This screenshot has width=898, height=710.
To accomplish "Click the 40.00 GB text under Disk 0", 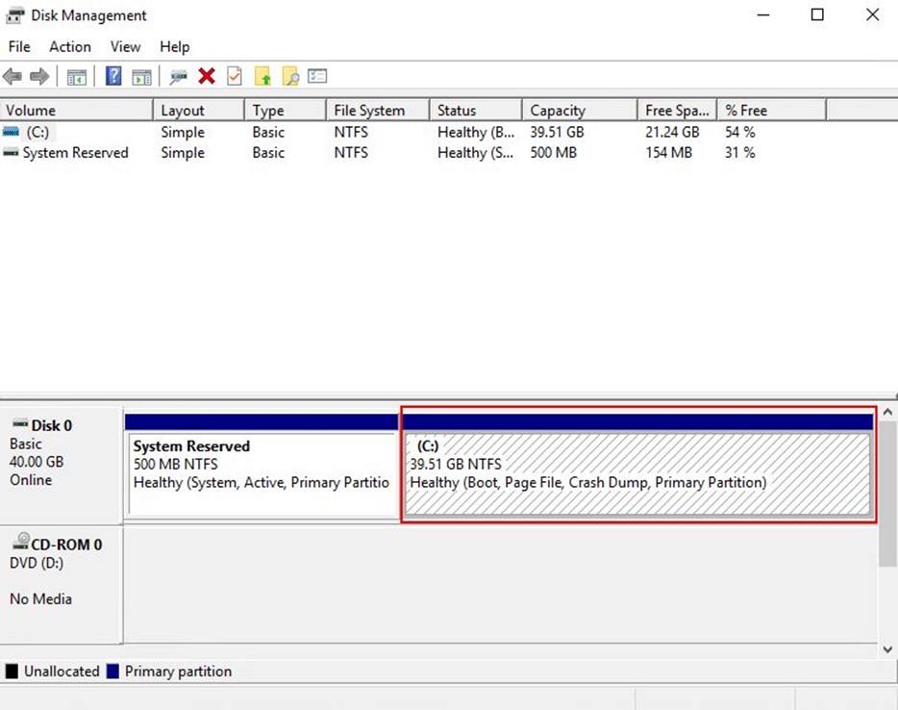I will [37, 462].
